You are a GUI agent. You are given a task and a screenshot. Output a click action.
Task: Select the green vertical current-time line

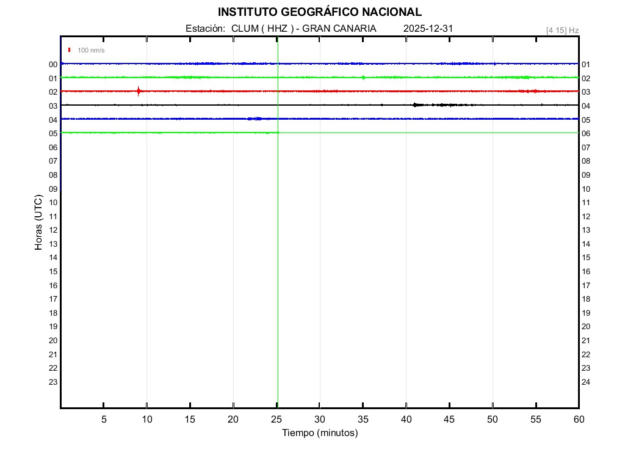click(278, 244)
